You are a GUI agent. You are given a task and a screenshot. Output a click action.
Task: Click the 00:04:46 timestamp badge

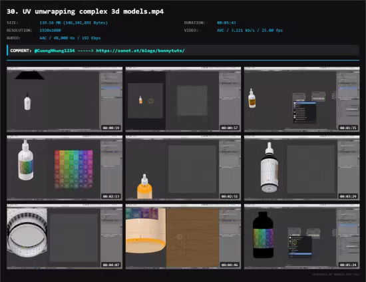point(230,265)
